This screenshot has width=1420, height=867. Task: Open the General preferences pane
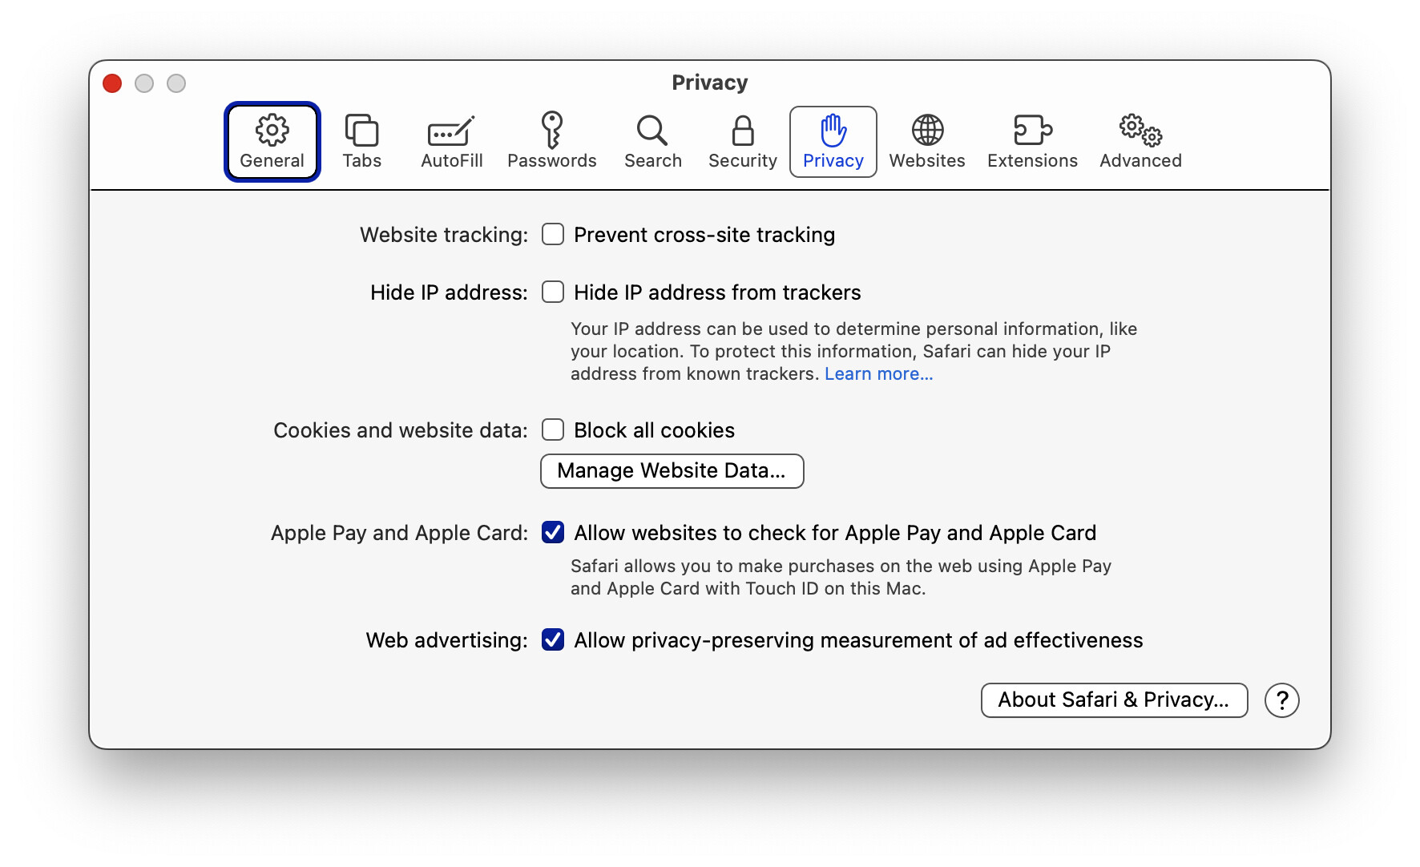[272, 142]
